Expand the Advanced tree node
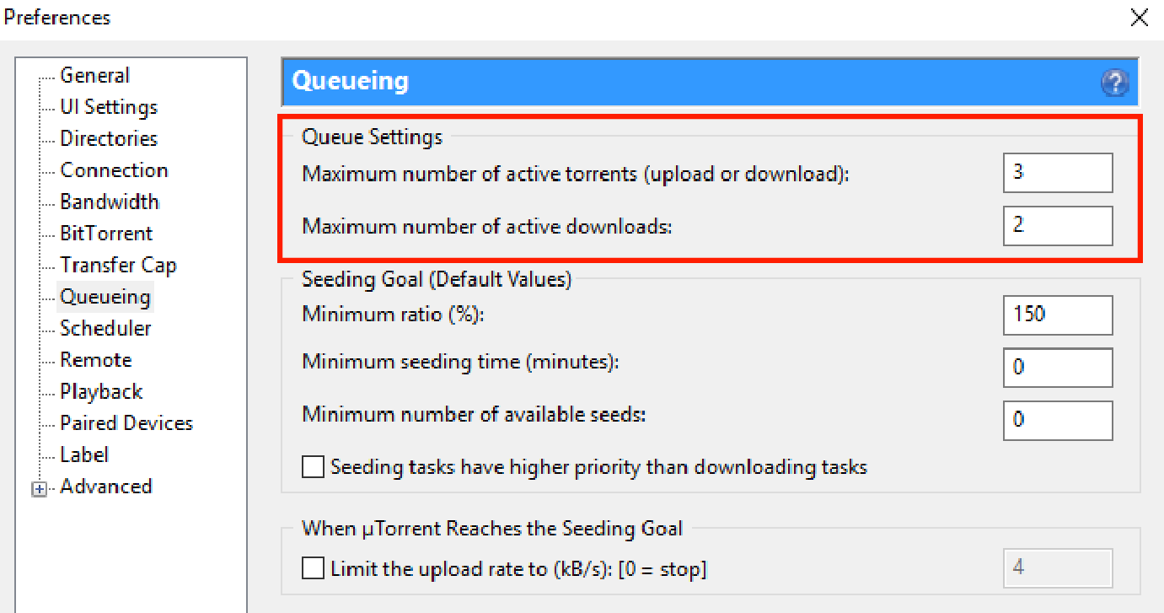Image resolution: width=1164 pixels, height=613 pixels. coord(39,489)
